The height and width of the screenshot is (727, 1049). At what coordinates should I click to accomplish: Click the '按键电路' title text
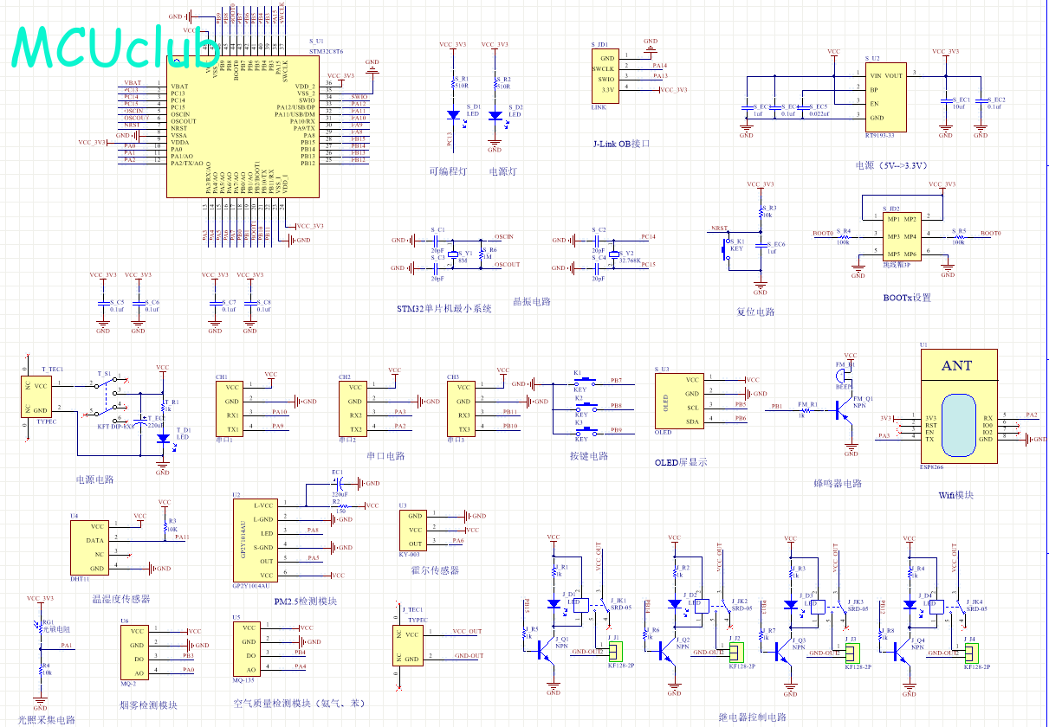click(x=589, y=456)
